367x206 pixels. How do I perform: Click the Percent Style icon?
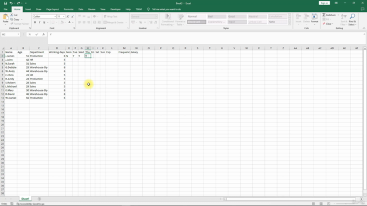pyautogui.click(x=140, y=22)
